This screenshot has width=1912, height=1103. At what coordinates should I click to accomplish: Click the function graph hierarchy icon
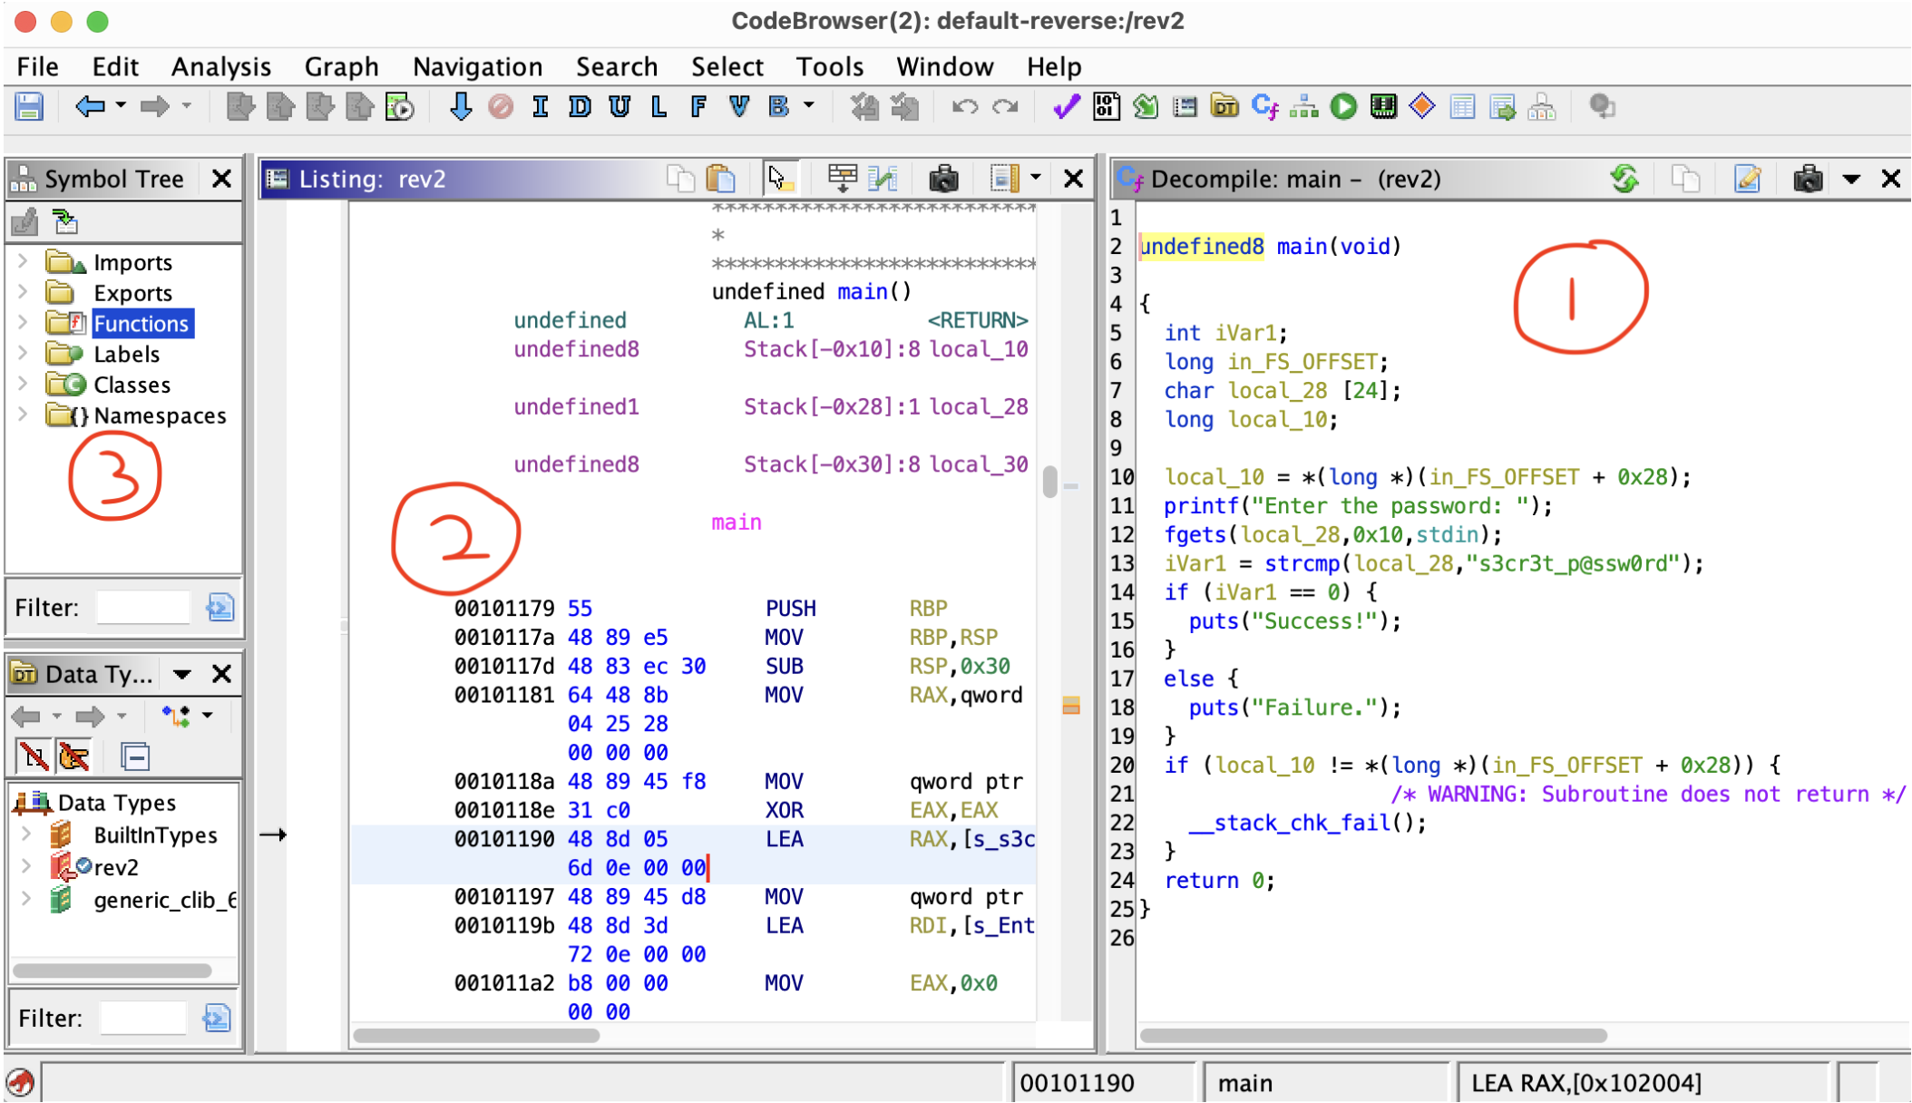tap(1303, 107)
